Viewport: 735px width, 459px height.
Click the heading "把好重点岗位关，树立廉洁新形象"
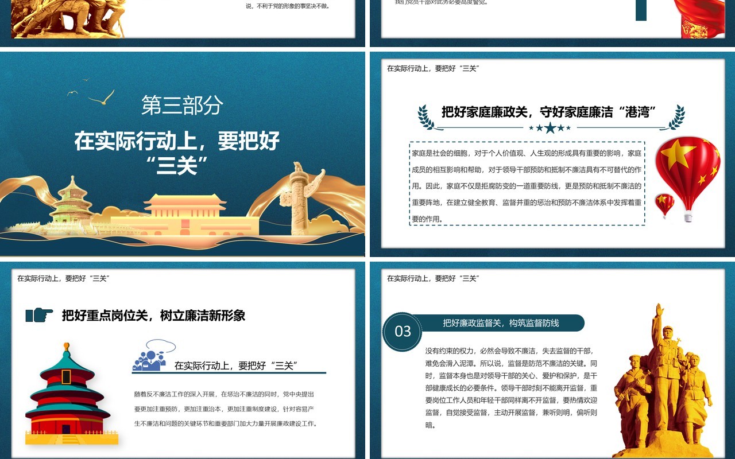[154, 315]
